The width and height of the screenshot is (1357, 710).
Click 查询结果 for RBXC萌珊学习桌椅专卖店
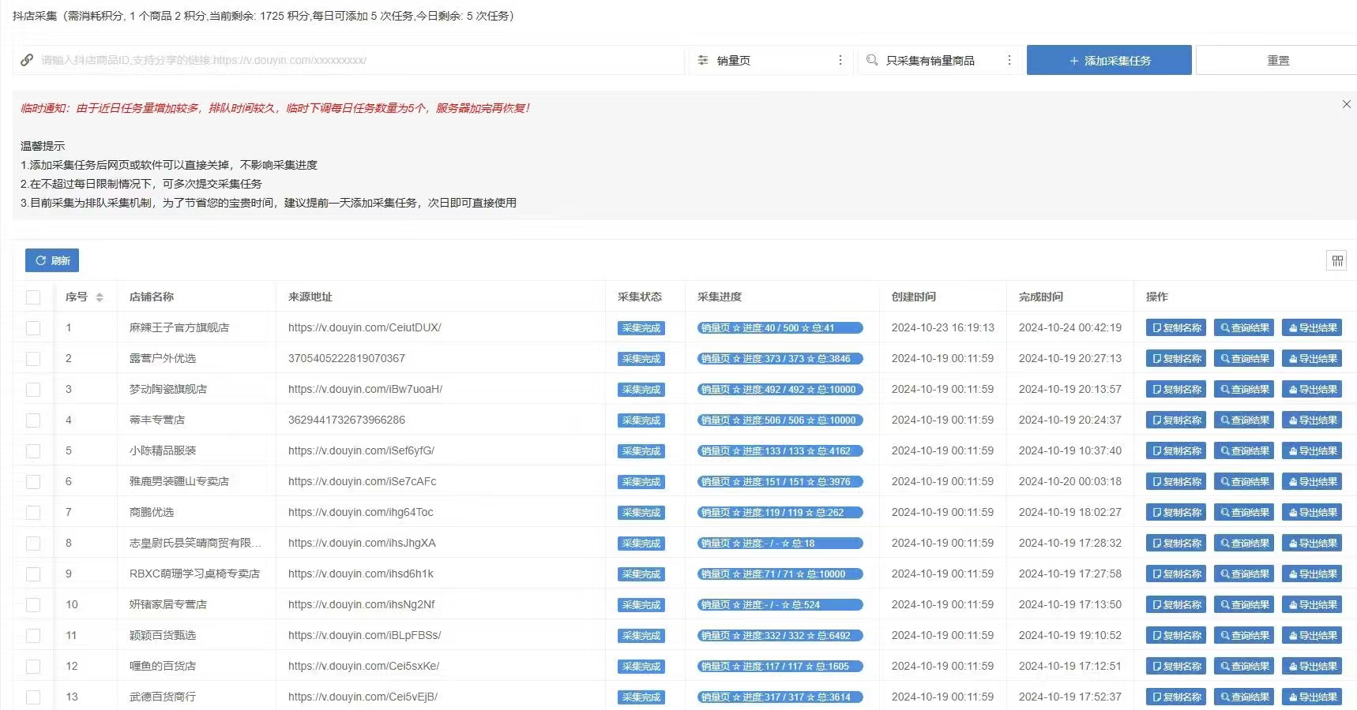(x=1244, y=574)
